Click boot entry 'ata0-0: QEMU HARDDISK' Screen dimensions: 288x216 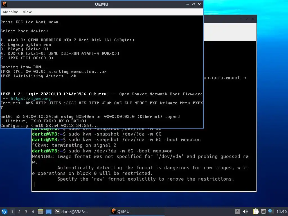[67, 40]
